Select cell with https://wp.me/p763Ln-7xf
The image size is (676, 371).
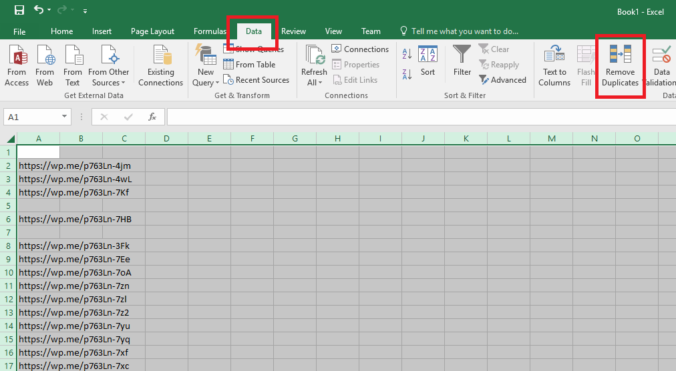(38, 352)
